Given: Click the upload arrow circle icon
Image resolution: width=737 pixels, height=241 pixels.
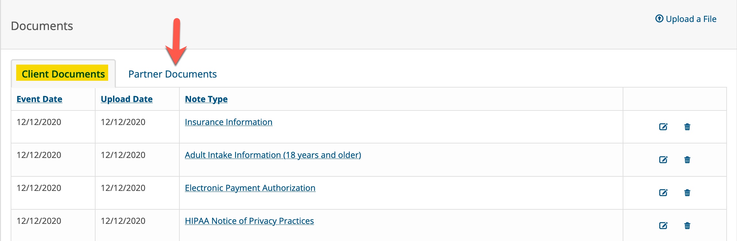Looking at the screenshot, I should pyautogui.click(x=659, y=19).
